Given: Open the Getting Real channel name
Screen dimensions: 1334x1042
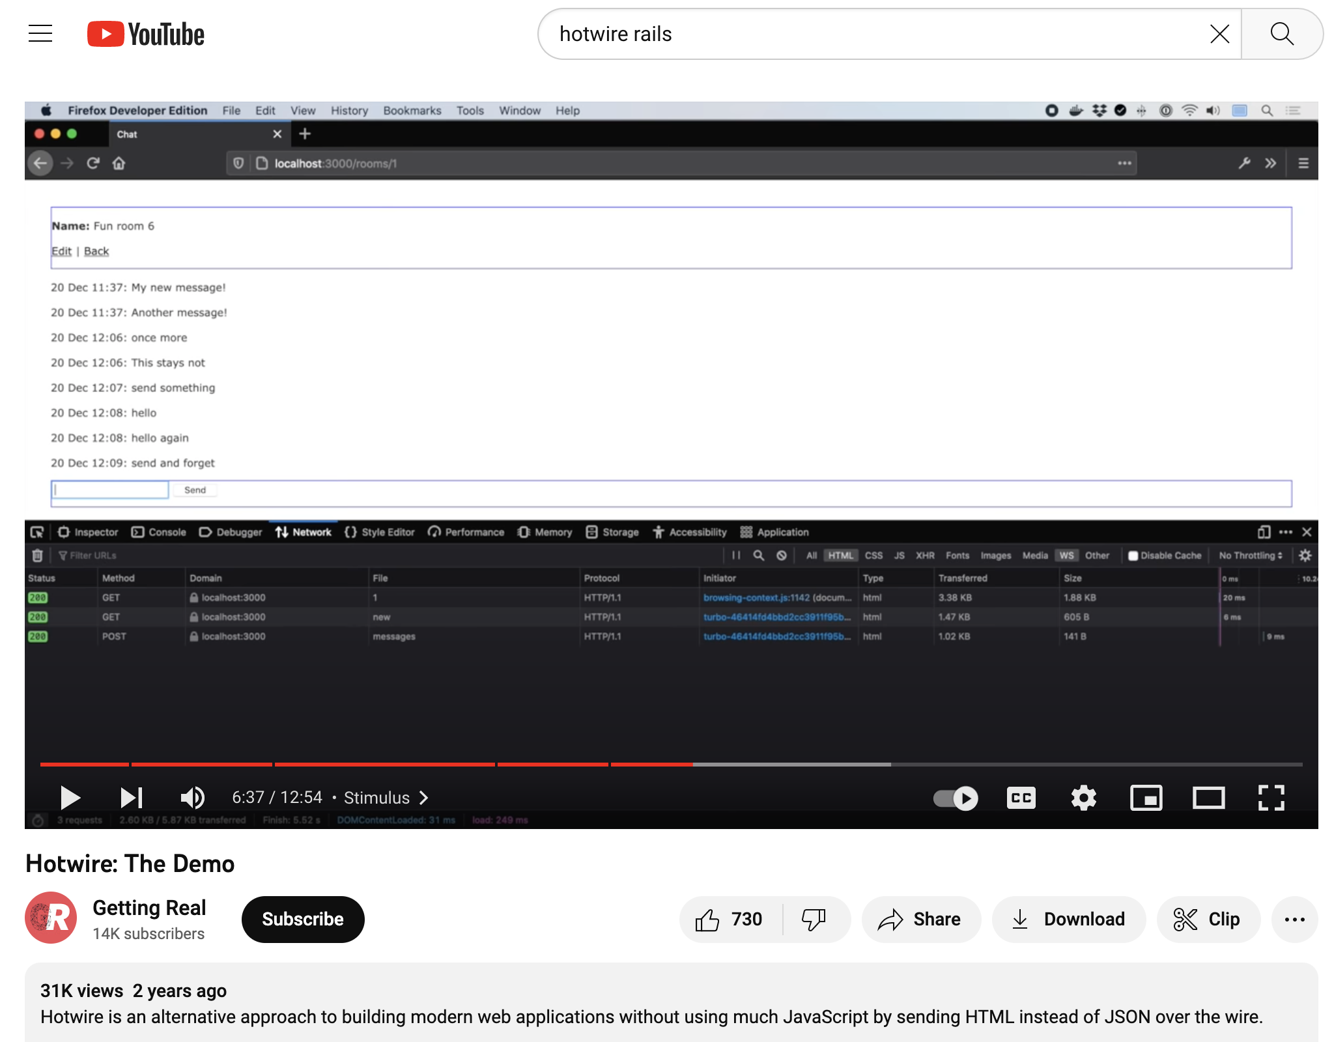Looking at the screenshot, I should 149,907.
